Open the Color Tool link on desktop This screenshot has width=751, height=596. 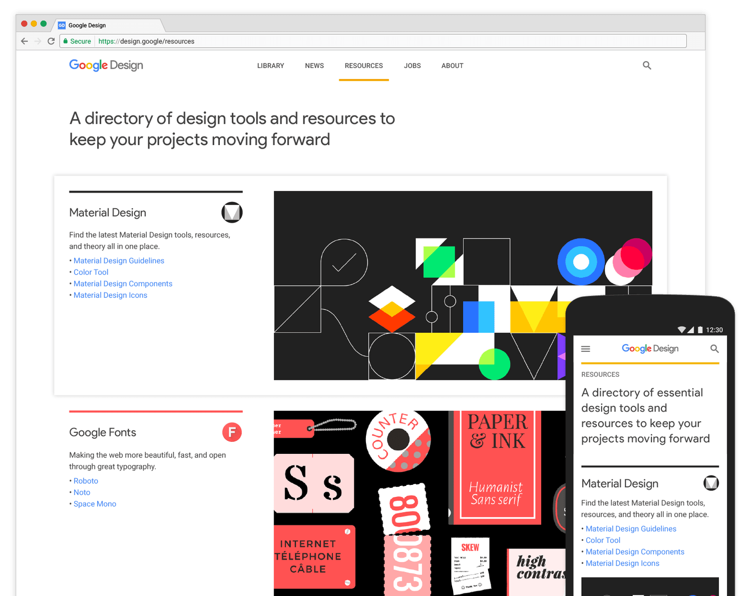pyautogui.click(x=91, y=272)
